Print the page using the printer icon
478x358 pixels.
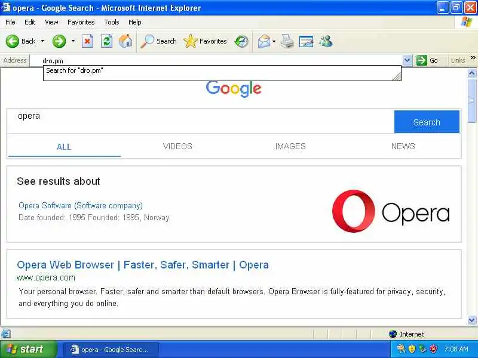coord(287,41)
